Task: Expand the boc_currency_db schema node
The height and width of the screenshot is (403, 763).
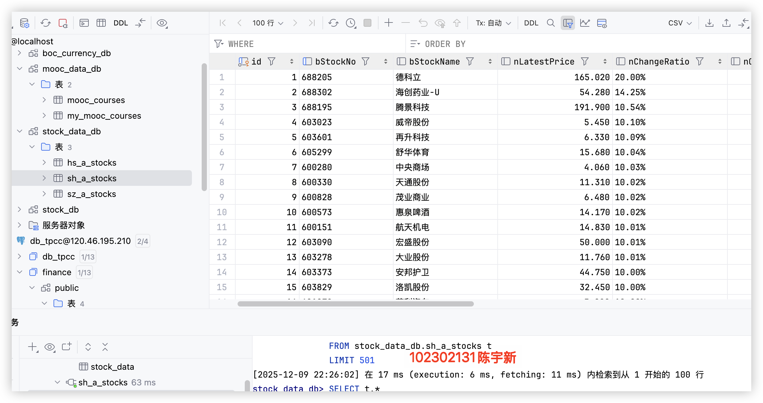Action: (20, 53)
